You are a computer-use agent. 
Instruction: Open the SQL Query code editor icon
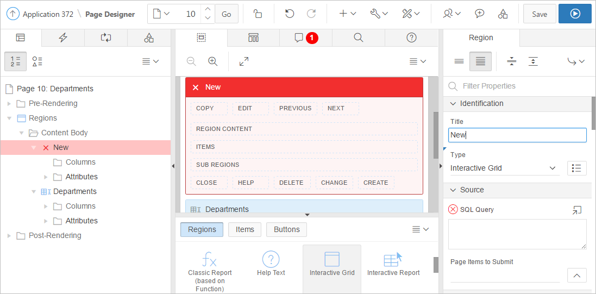click(576, 210)
